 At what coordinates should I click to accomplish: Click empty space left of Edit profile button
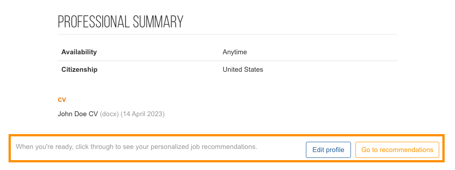coord(282,150)
